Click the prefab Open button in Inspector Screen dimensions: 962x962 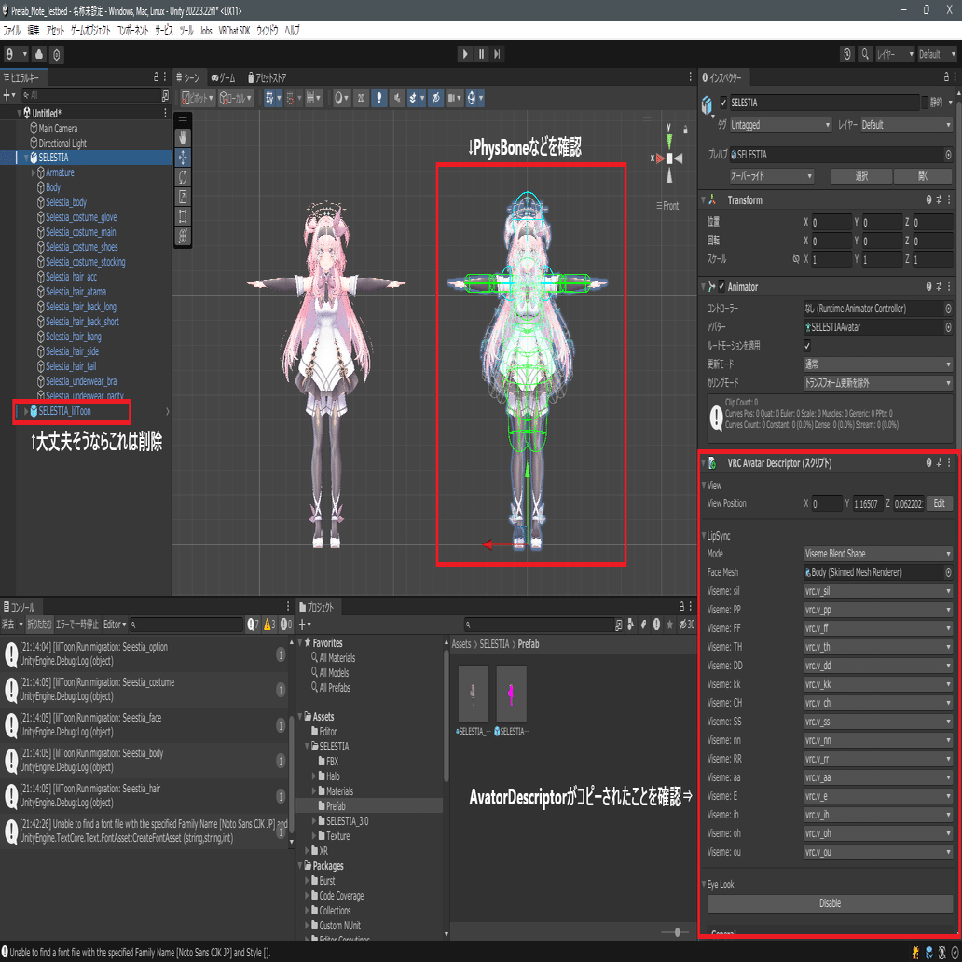click(x=923, y=175)
